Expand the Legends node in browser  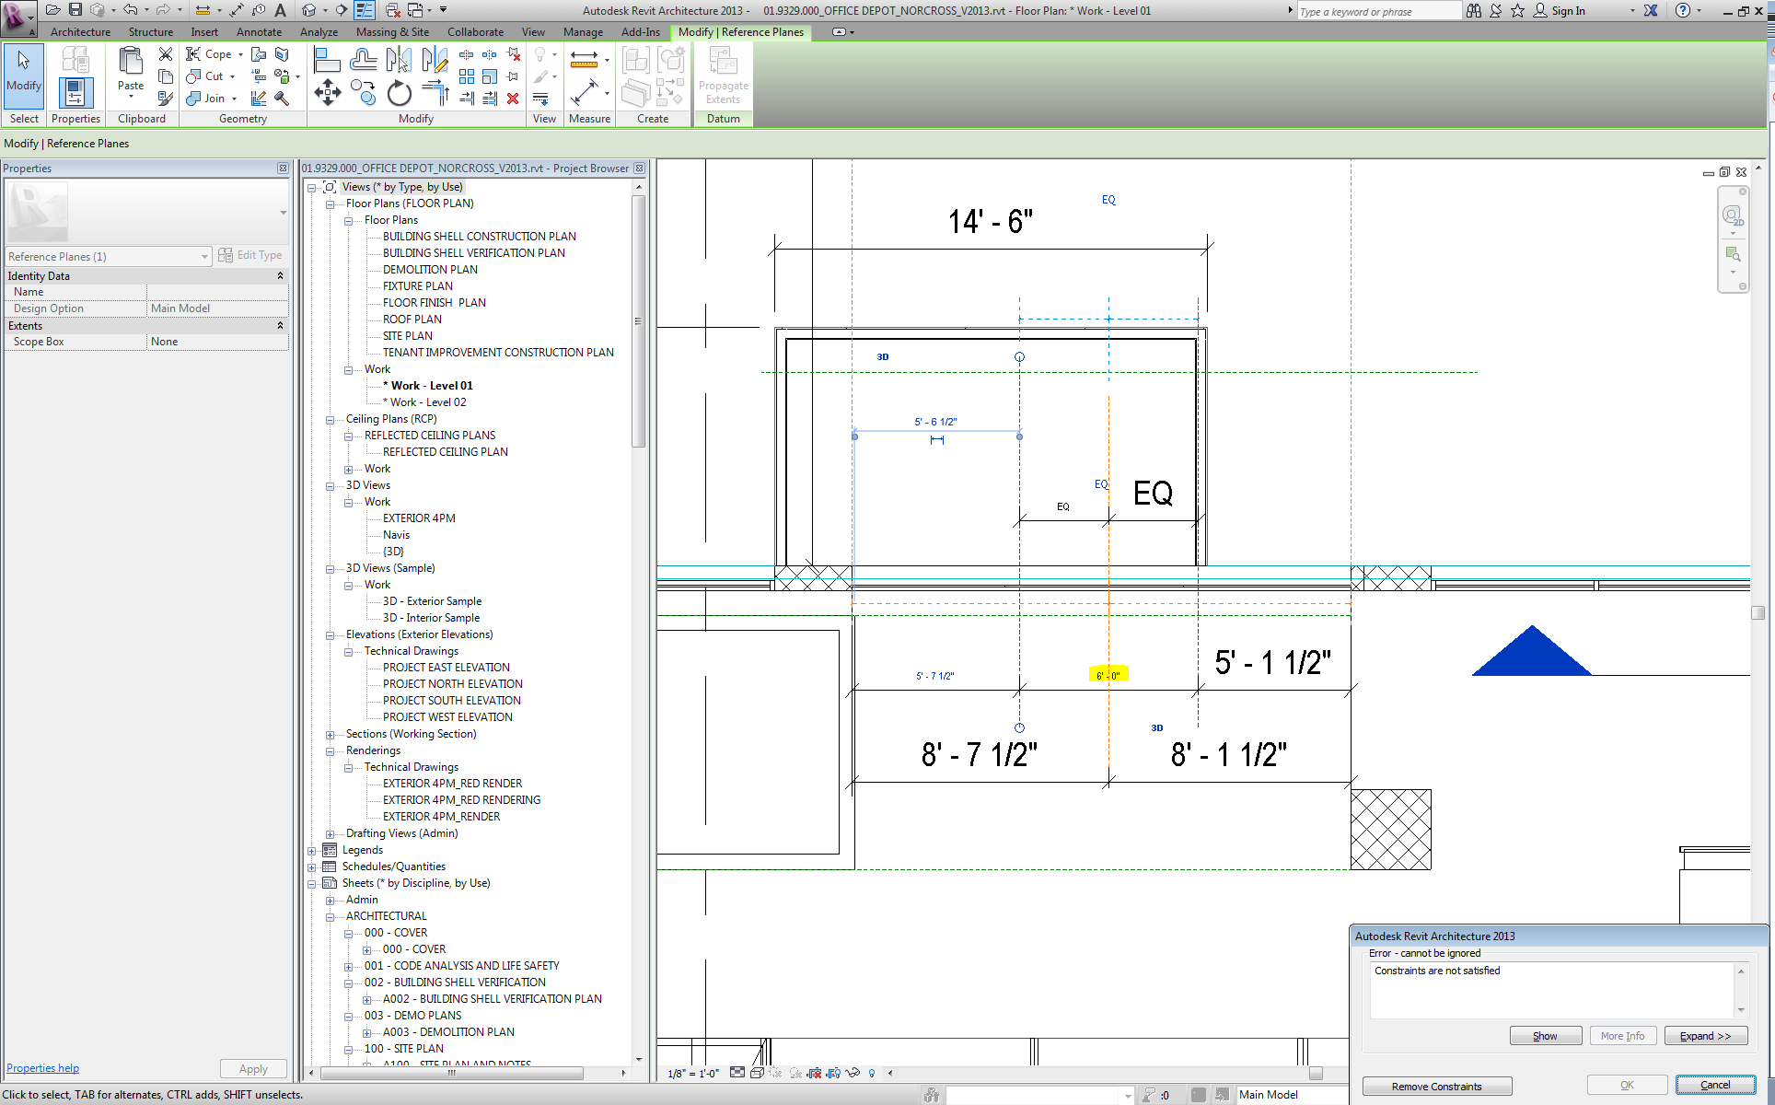(x=311, y=851)
